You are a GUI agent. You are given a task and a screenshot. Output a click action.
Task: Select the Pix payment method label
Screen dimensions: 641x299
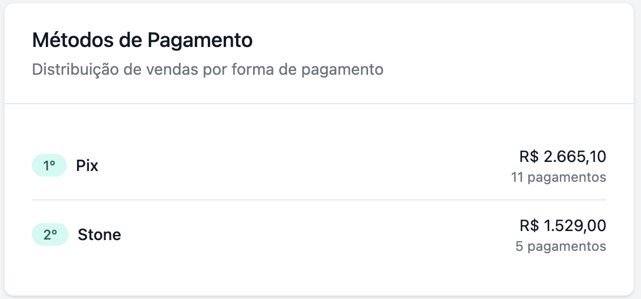pyautogui.click(x=87, y=166)
